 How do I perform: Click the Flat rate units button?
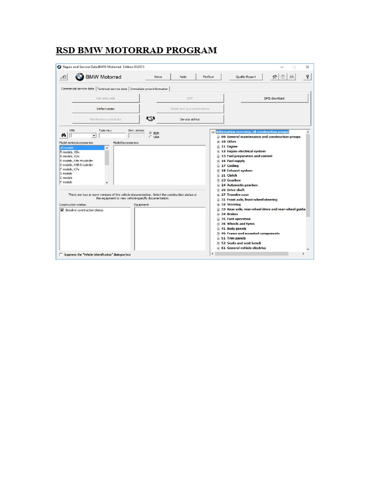click(106, 98)
